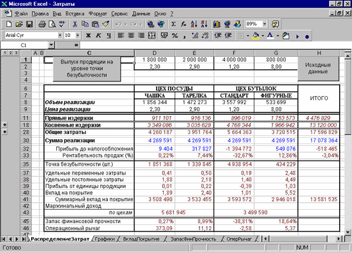Expand outline group at row 28
Viewport: 352px width, 253px height.
[5, 132]
